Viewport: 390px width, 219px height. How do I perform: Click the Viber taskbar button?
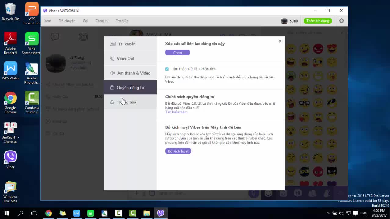(161, 213)
